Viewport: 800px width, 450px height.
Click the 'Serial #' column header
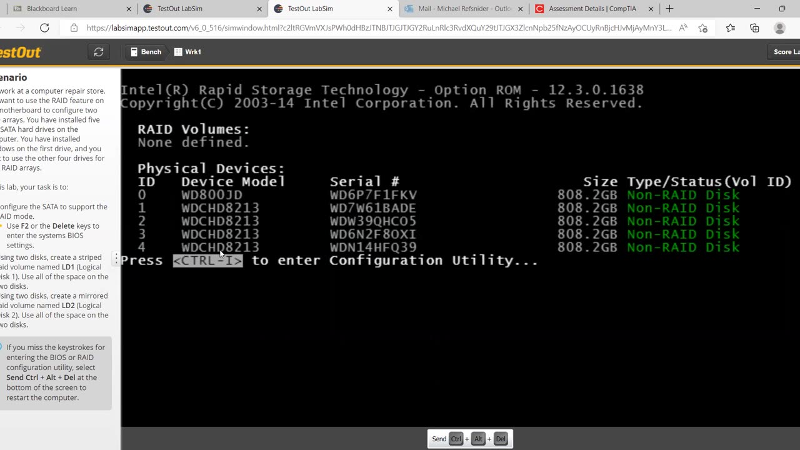[x=364, y=182]
